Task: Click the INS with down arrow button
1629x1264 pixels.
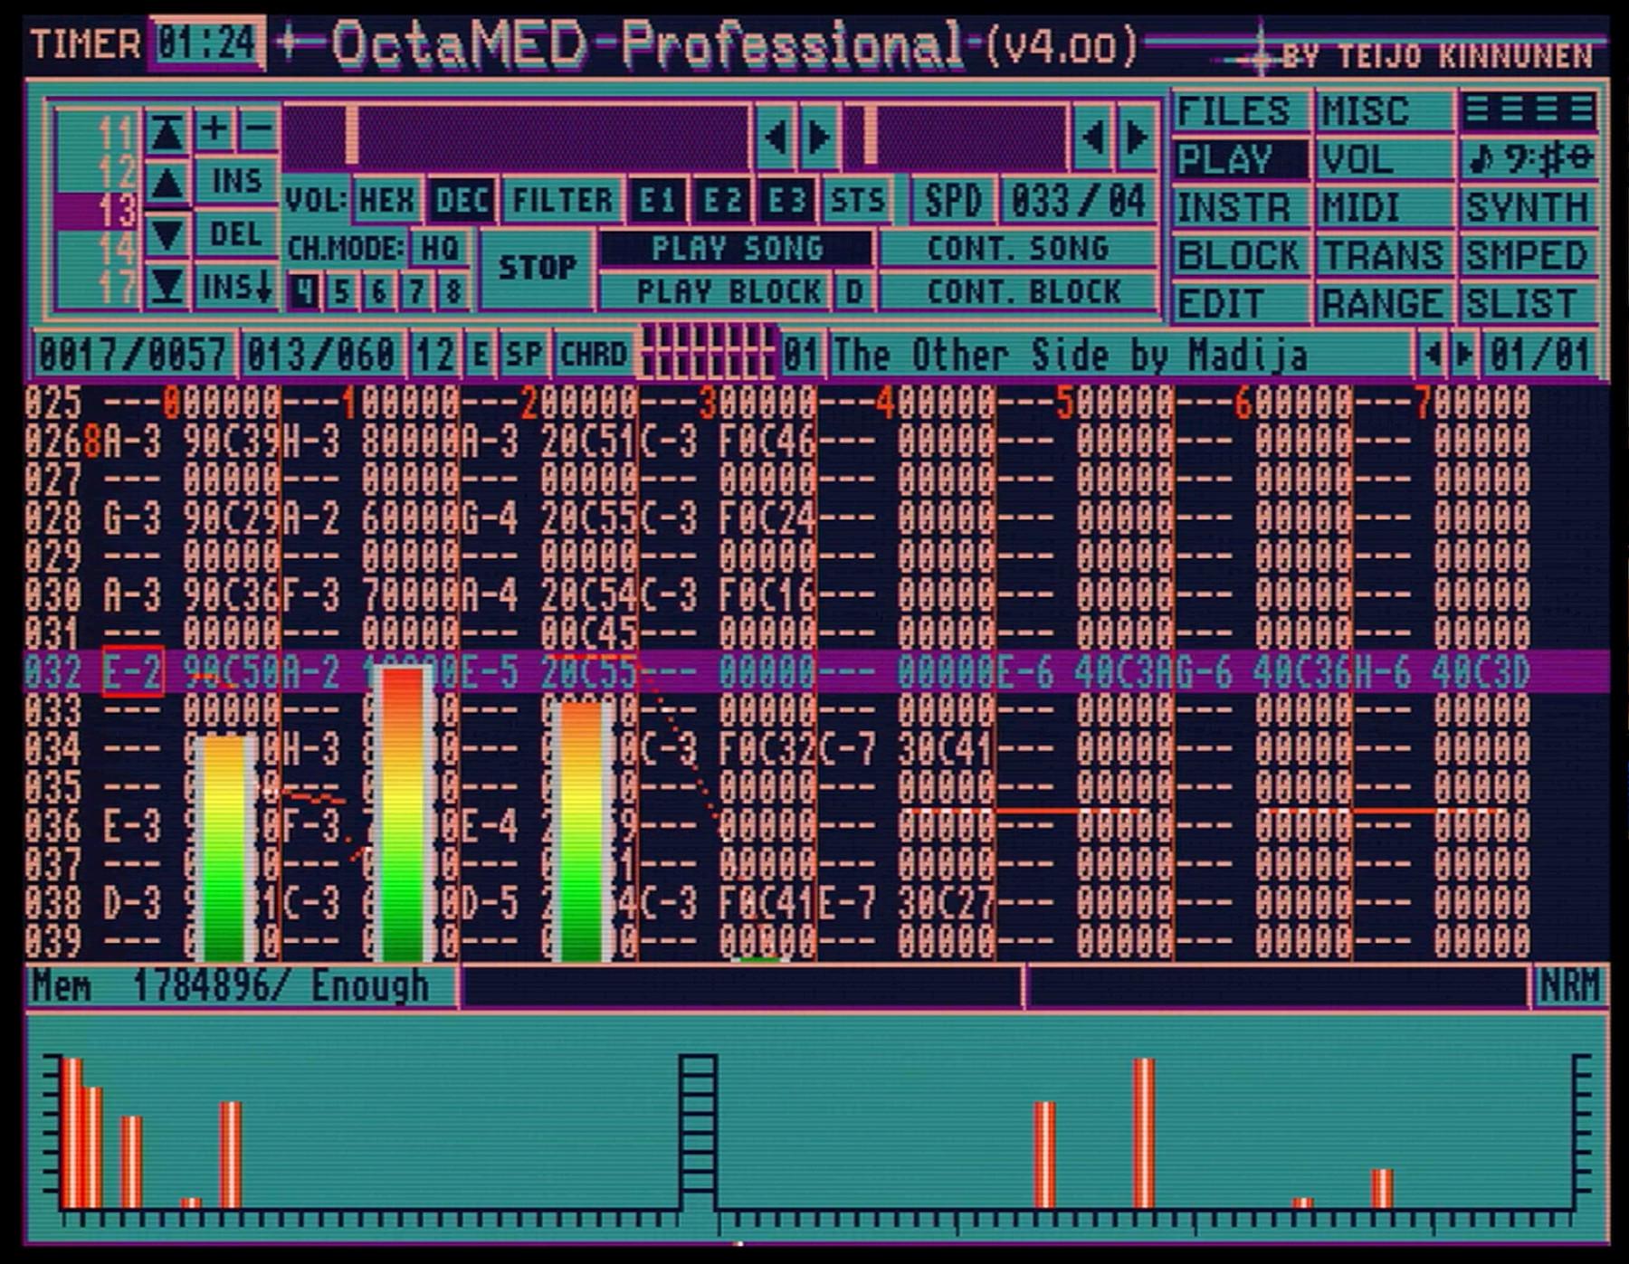Action: (x=236, y=288)
